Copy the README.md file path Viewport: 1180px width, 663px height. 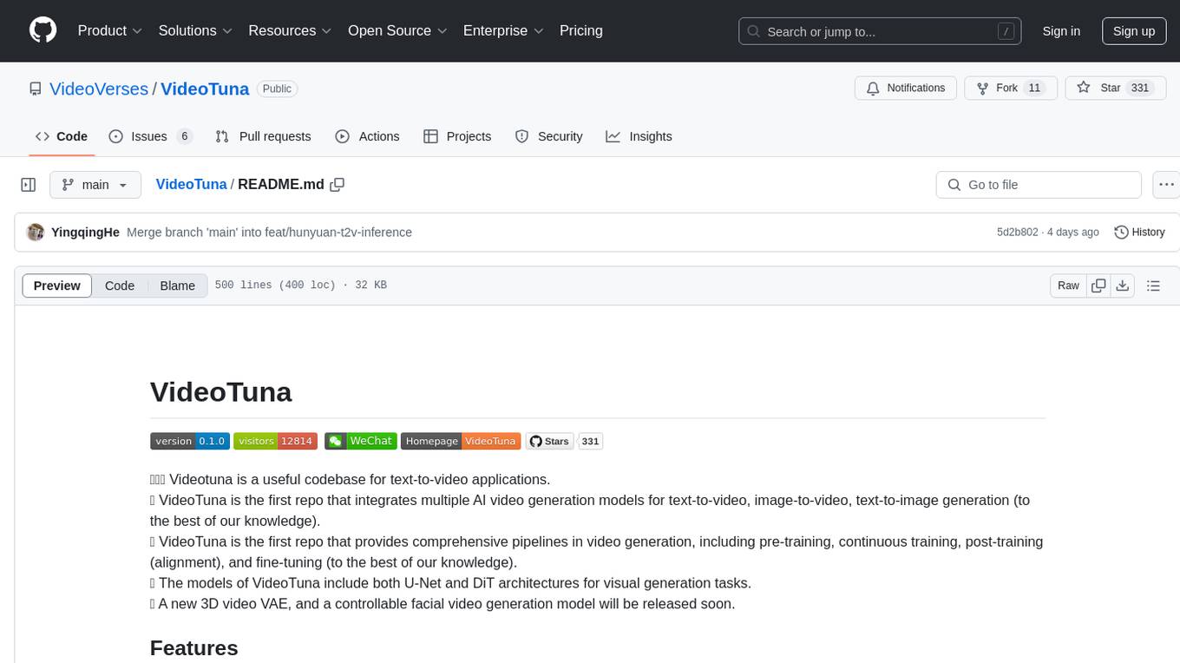click(x=338, y=184)
